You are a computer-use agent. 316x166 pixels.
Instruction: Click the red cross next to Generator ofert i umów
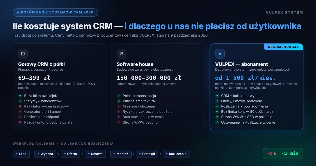[20, 111]
